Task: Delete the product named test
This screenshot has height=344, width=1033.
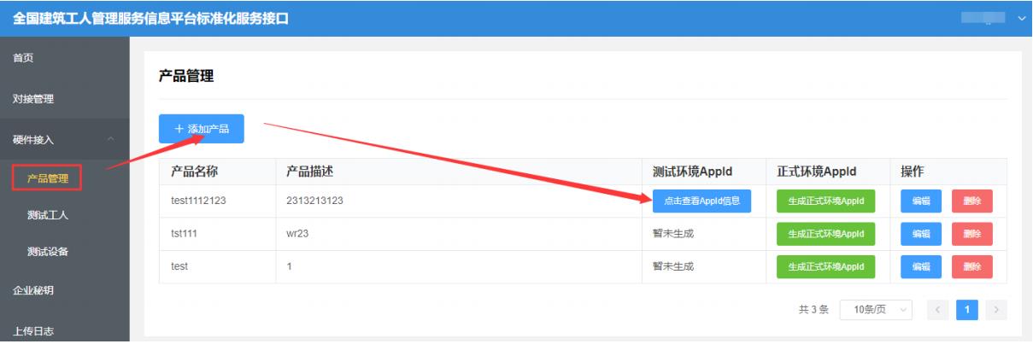Action: pyautogui.click(x=972, y=266)
